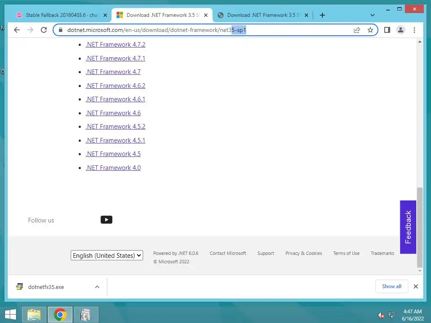Close the third Download .NET Framework tab
Viewport: 431px width, 323px height.
click(306, 15)
